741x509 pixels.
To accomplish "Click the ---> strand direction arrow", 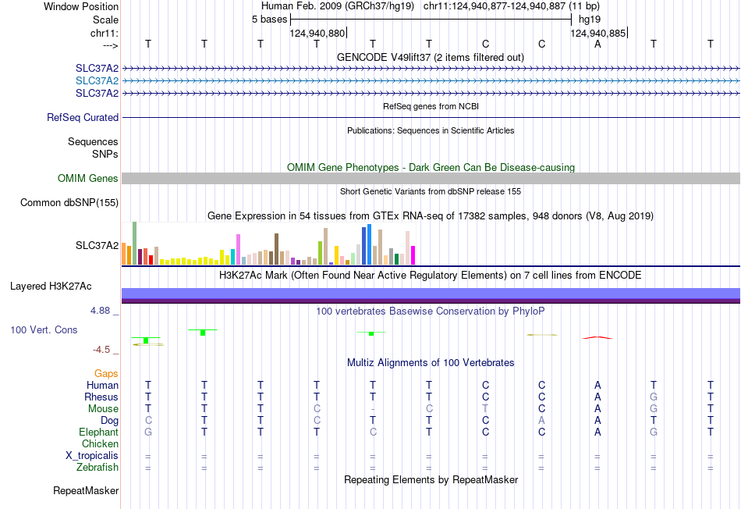I will 110,45.
